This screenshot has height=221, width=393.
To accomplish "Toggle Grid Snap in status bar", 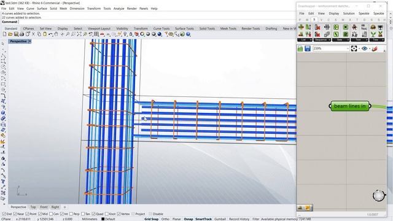I will [x=152, y=219].
